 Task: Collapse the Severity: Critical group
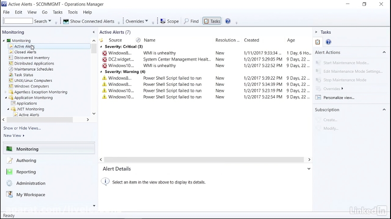[102, 47]
